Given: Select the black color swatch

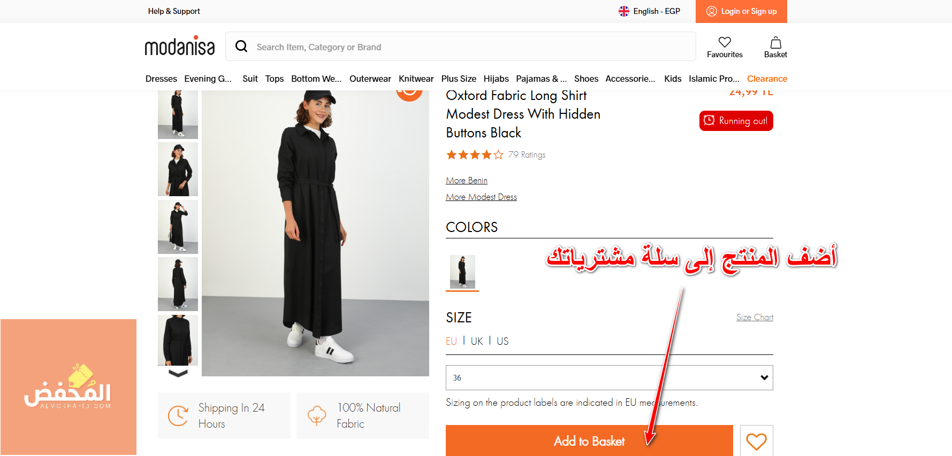Looking at the screenshot, I should tap(462, 272).
